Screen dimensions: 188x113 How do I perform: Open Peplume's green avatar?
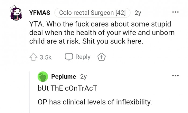point(43,77)
